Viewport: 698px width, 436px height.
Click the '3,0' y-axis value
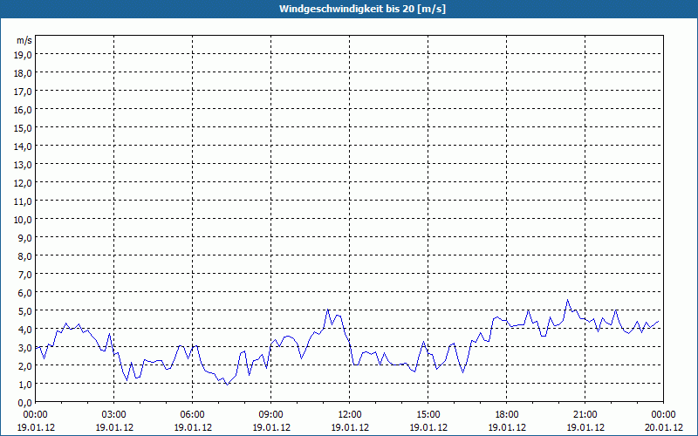point(24,347)
